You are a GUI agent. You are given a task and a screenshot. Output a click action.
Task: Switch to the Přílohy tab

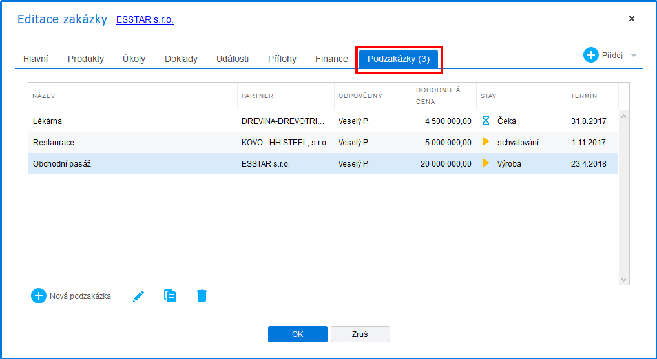click(282, 59)
